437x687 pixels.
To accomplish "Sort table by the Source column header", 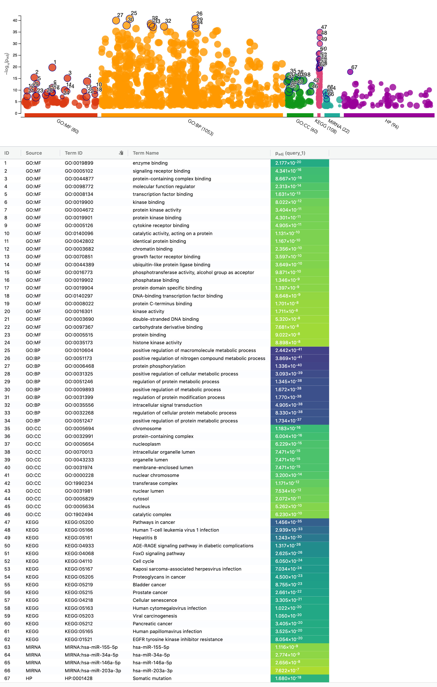I will pyautogui.click(x=34, y=153).
